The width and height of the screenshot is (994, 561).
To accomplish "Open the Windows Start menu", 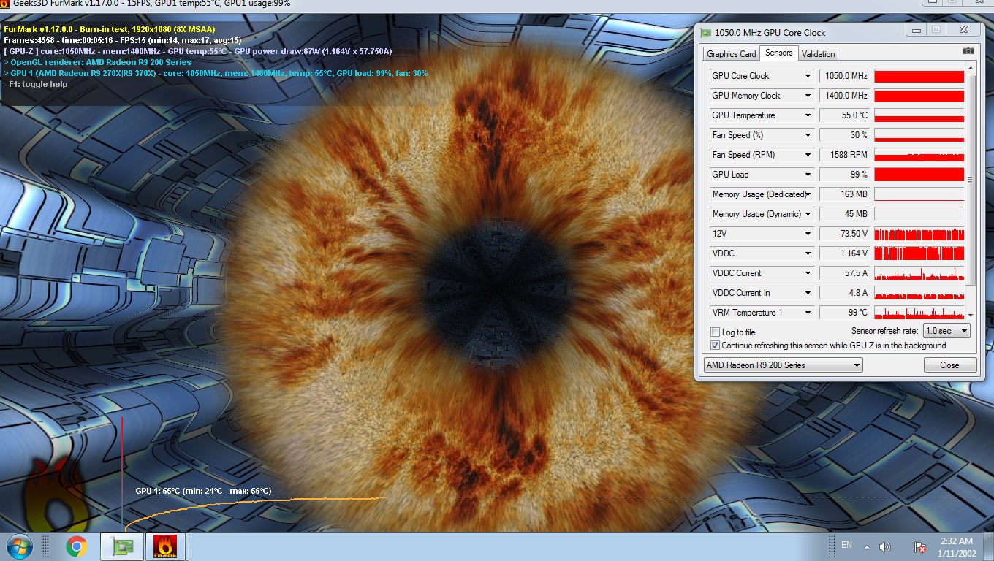I will pos(19,546).
